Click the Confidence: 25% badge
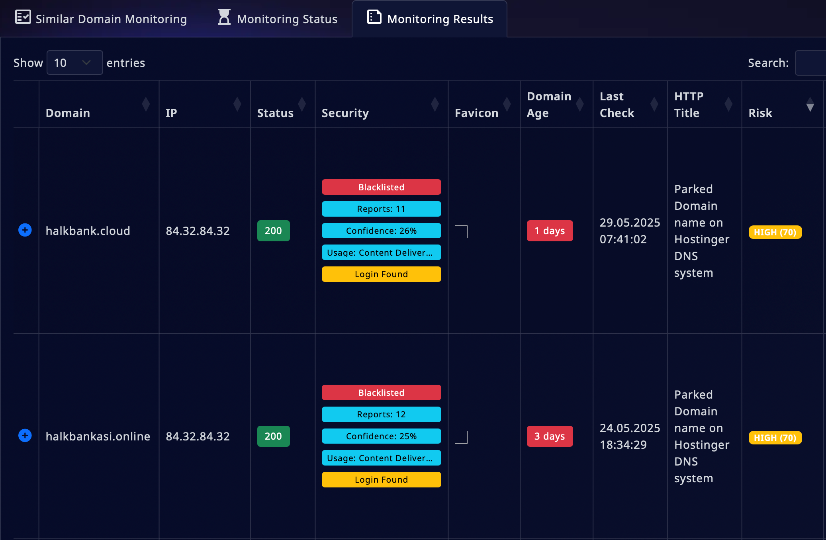826x540 pixels. 381,436
